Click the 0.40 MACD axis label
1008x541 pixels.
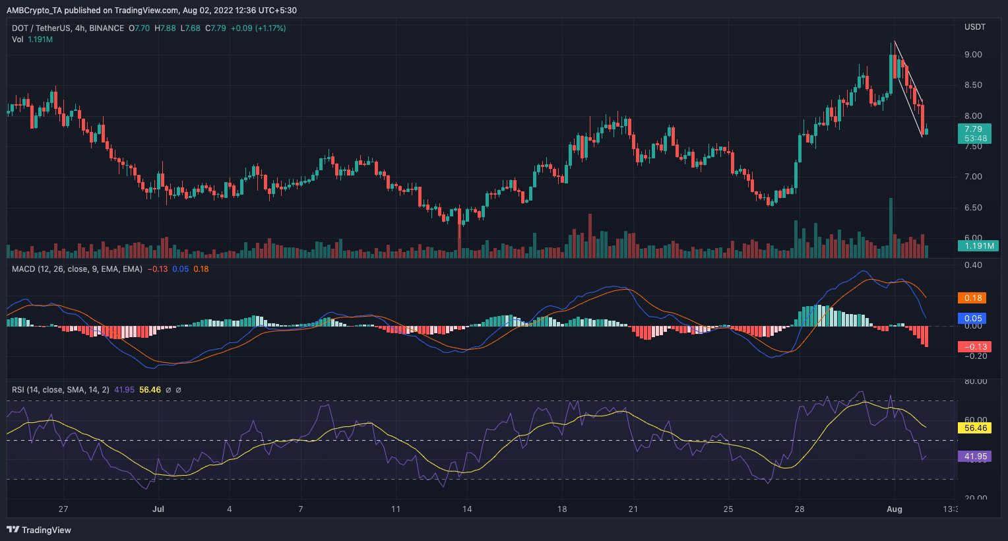(x=973, y=265)
